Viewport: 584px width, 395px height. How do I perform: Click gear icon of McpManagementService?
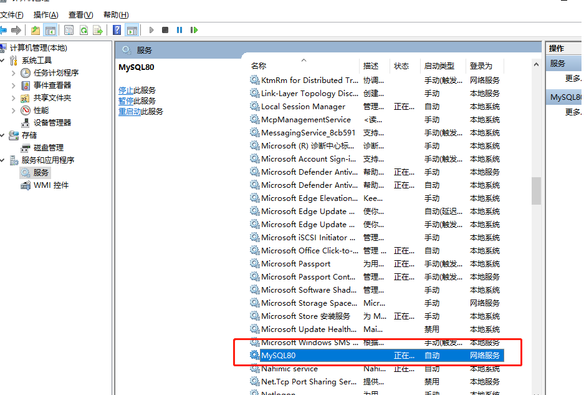coord(254,119)
